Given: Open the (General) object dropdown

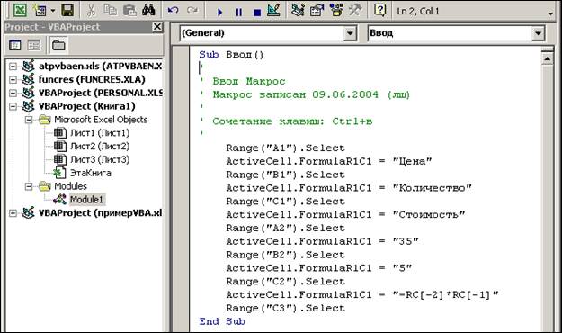Looking at the screenshot, I should [x=350, y=33].
